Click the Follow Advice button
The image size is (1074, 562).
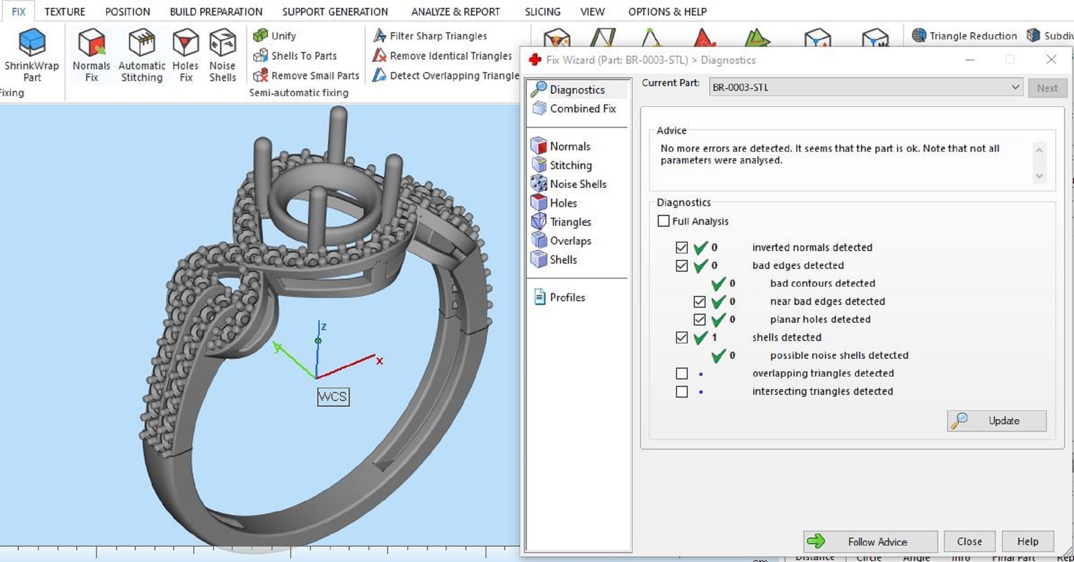(870, 541)
